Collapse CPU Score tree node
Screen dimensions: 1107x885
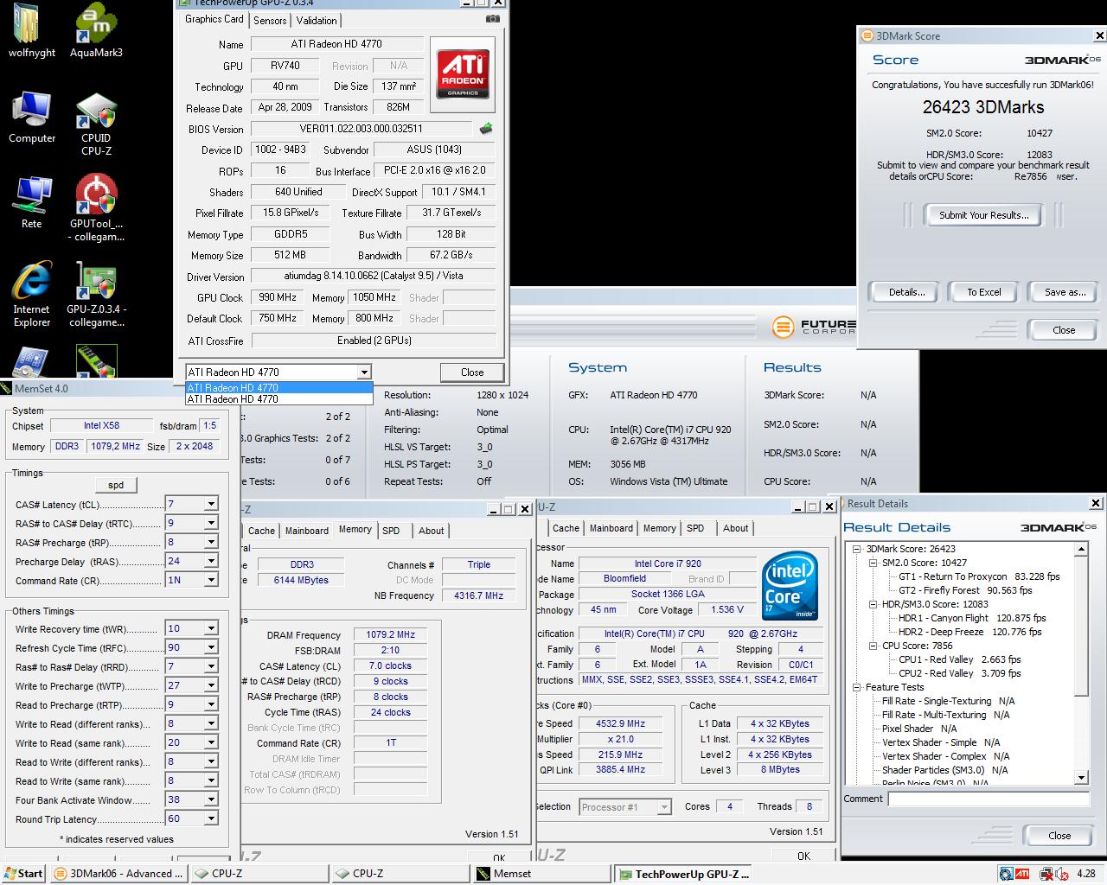(x=873, y=646)
